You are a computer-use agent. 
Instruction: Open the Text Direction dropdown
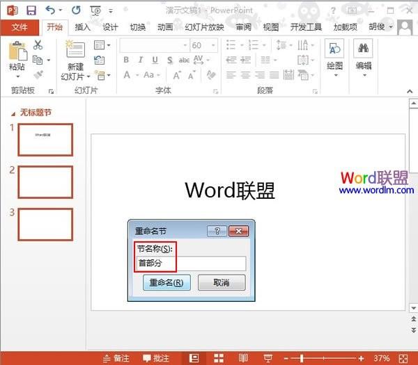pos(306,45)
